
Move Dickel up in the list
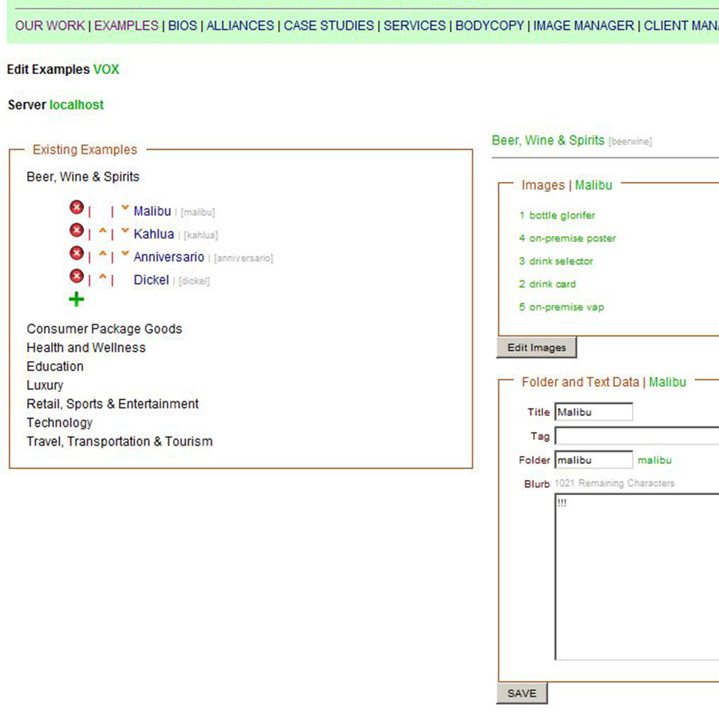click(103, 277)
